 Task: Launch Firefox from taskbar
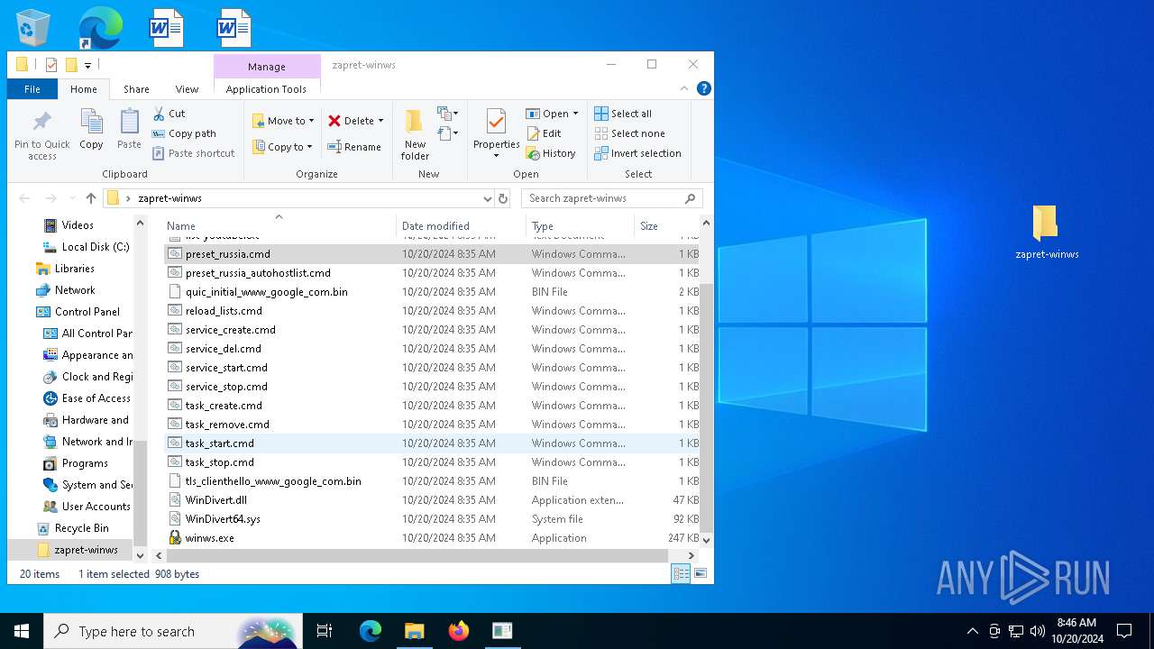[x=459, y=631]
